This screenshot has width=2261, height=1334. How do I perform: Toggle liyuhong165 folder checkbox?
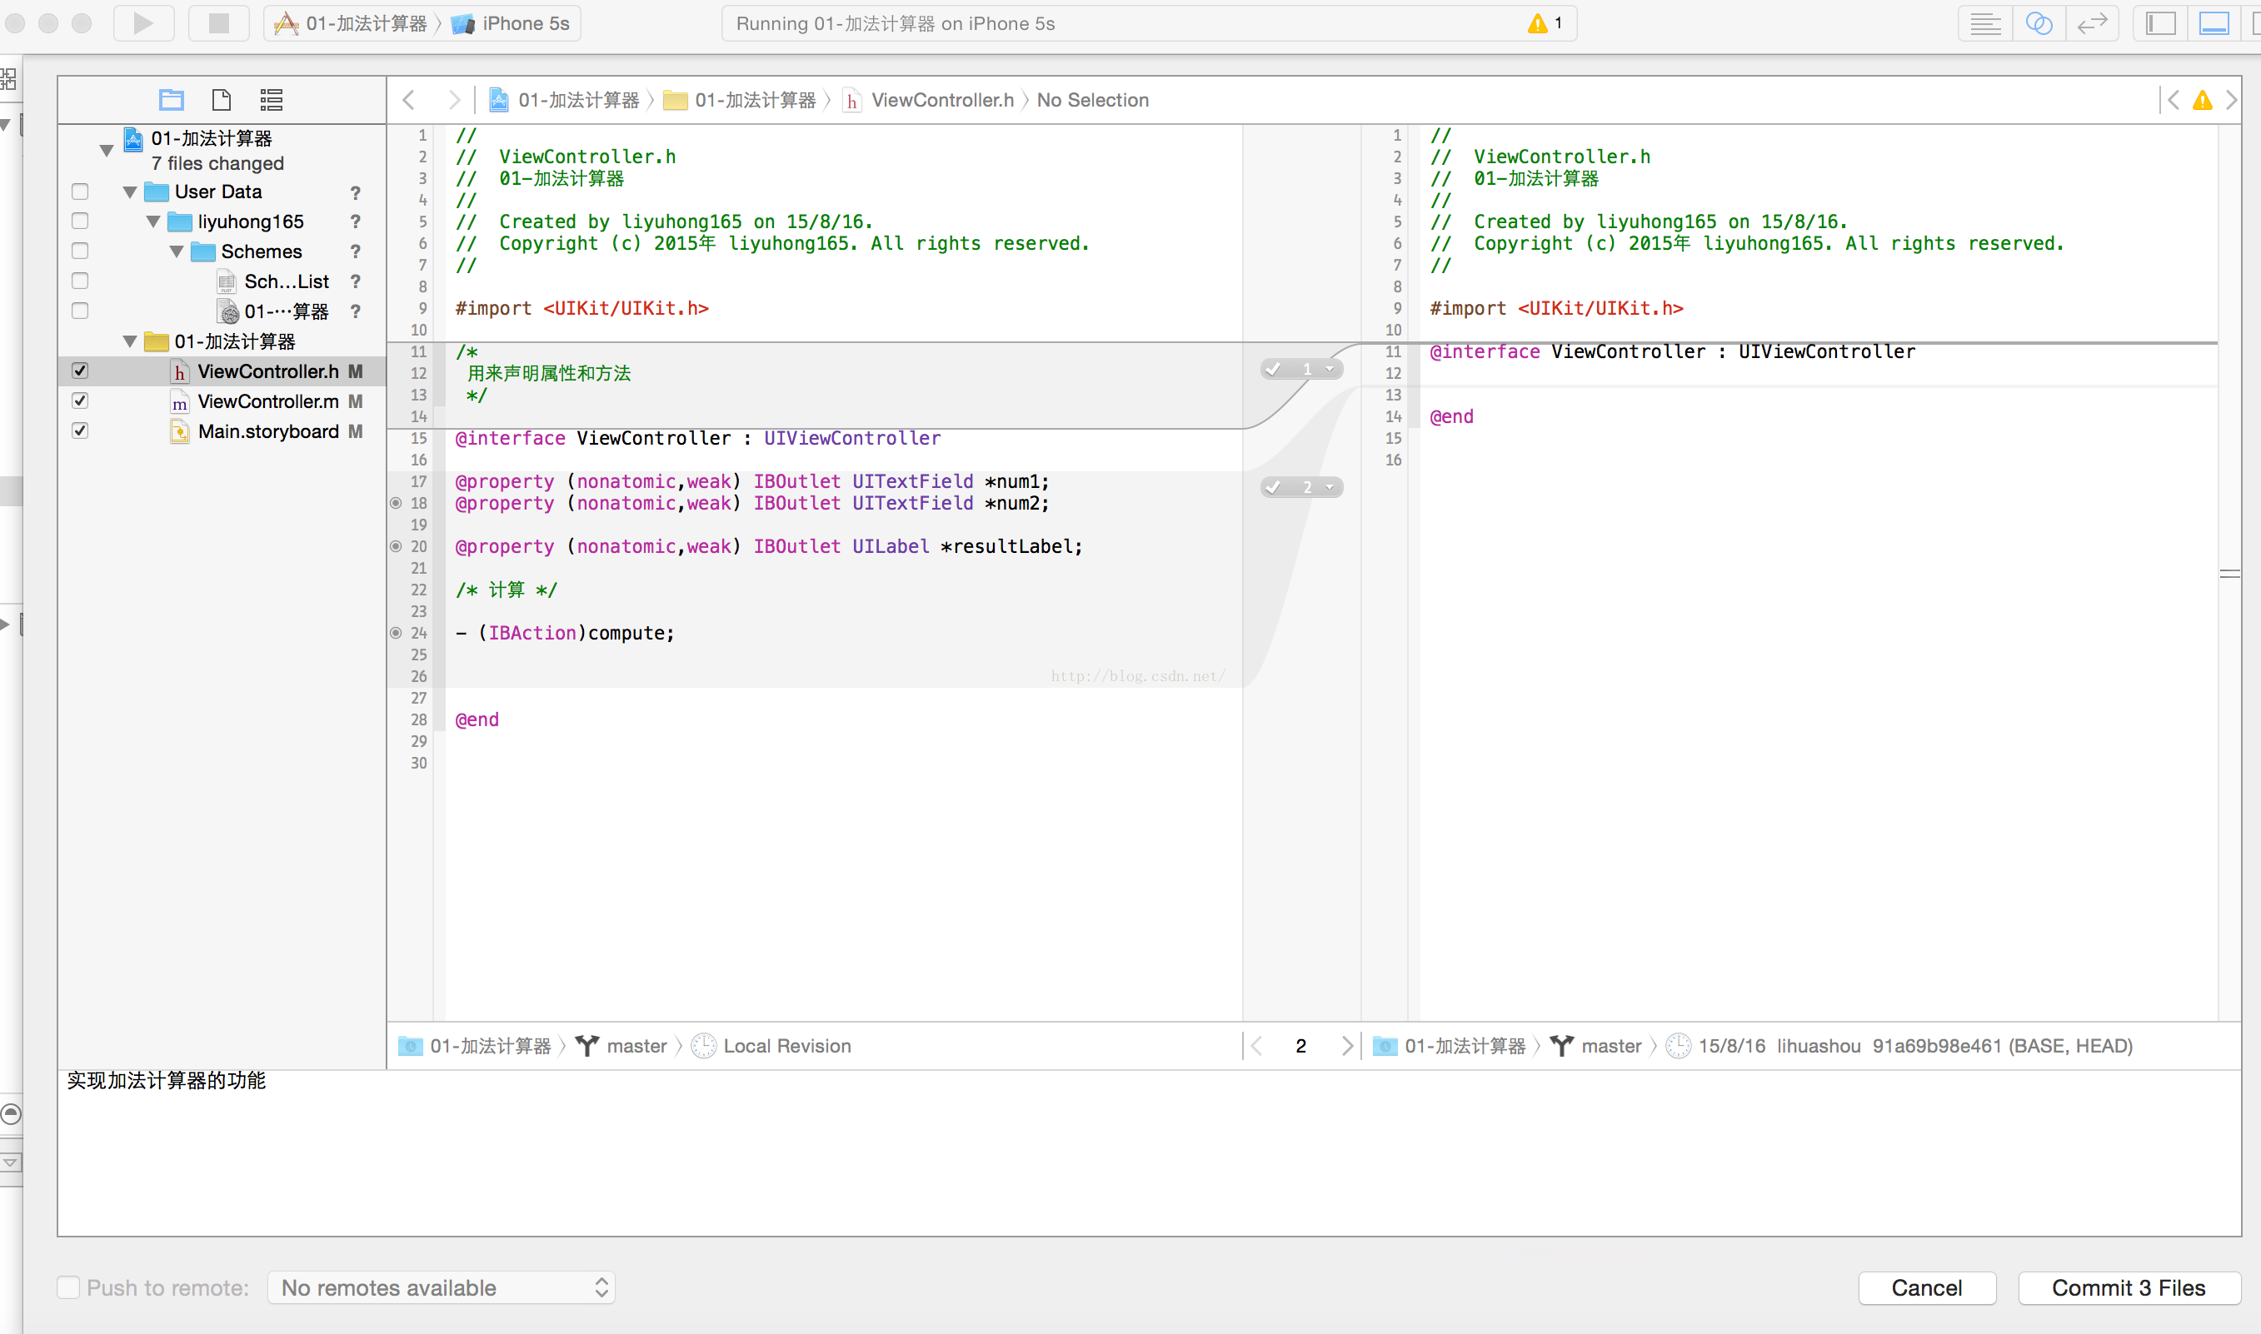pyautogui.click(x=80, y=222)
